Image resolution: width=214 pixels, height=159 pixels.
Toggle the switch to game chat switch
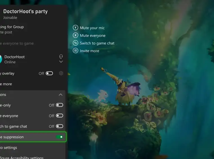[x=59, y=126]
